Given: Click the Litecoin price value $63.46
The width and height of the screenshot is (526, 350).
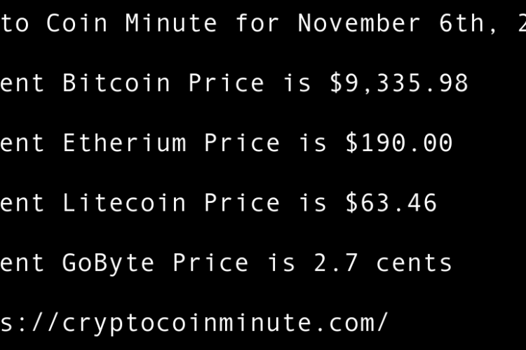Looking at the screenshot, I should click(x=391, y=204).
